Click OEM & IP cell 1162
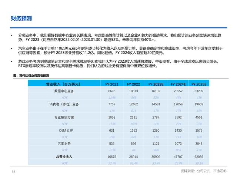This screenshot has height=178, width=237. pos(133,131)
